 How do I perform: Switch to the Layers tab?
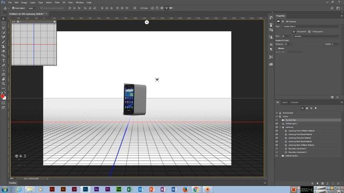(284, 102)
